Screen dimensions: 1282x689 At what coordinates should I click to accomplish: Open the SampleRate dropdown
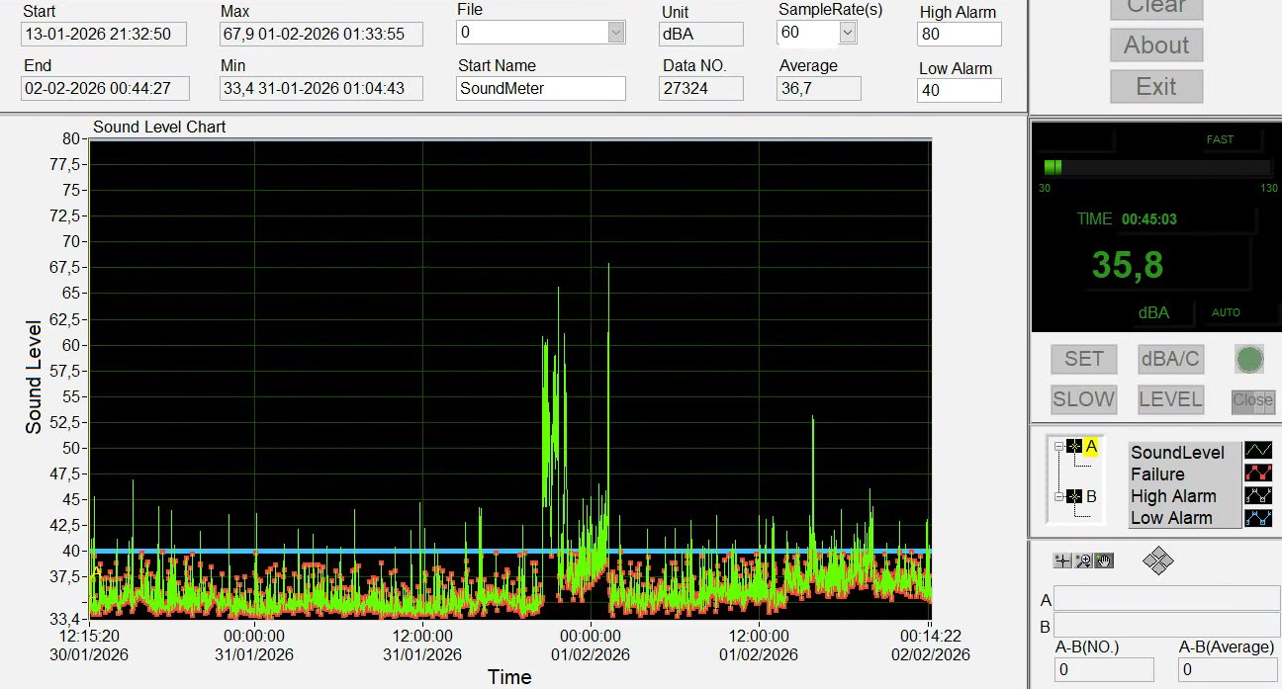coord(847,33)
